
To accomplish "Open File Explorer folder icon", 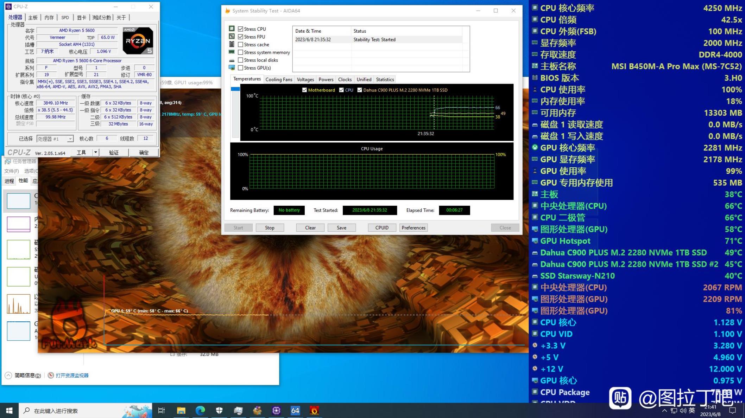I will tap(181, 410).
